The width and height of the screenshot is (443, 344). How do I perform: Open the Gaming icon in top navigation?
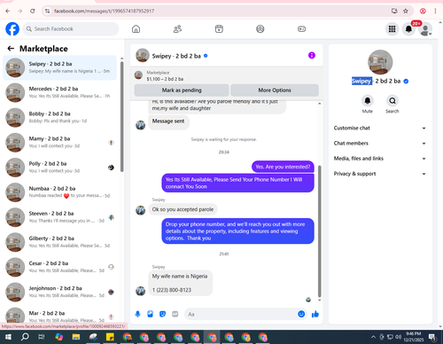click(301, 29)
